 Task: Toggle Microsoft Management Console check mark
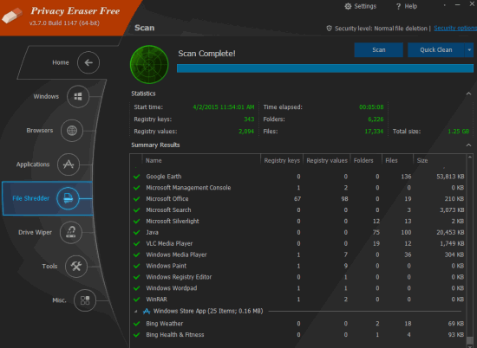click(x=136, y=188)
